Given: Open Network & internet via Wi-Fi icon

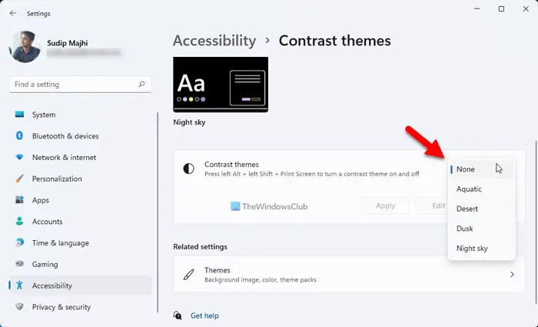Looking at the screenshot, I should click(x=20, y=158).
